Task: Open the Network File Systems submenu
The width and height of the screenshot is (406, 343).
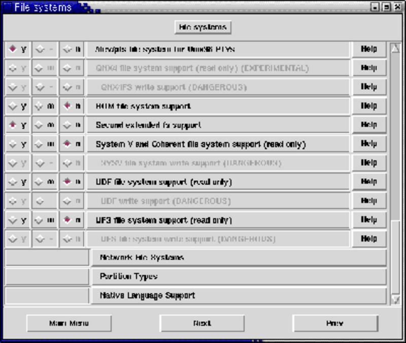Action: pos(239,258)
